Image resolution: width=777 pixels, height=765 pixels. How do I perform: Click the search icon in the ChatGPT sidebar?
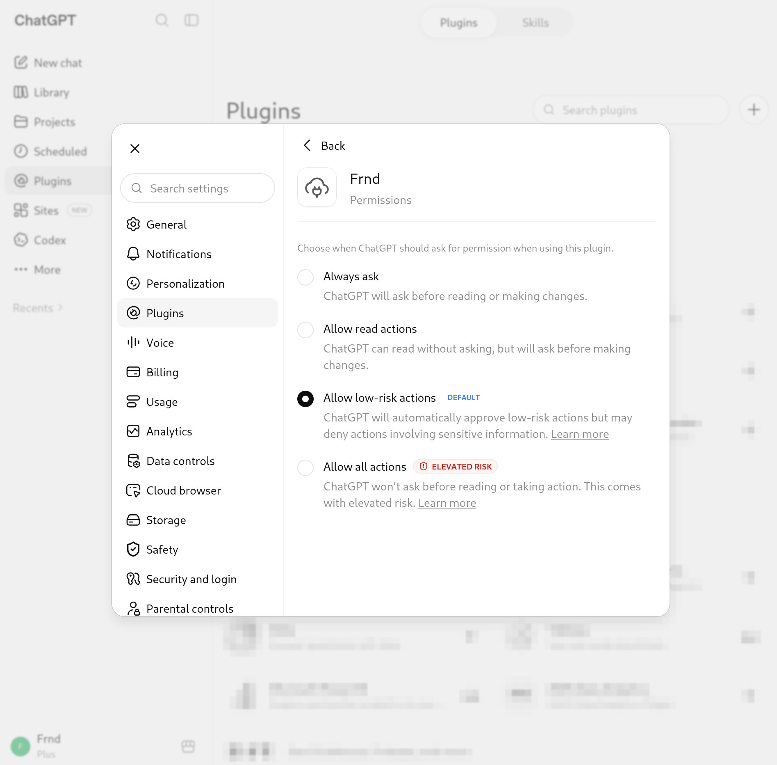click(162, 20)
